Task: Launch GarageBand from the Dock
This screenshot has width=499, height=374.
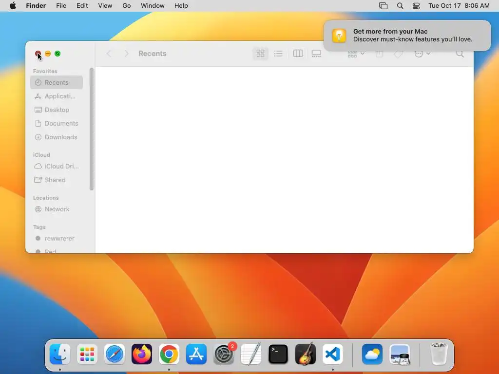Action: 306,354
